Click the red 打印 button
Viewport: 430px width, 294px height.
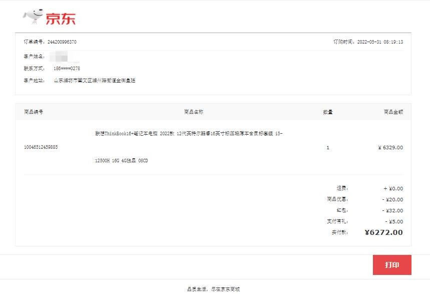(x=392, y=264)
